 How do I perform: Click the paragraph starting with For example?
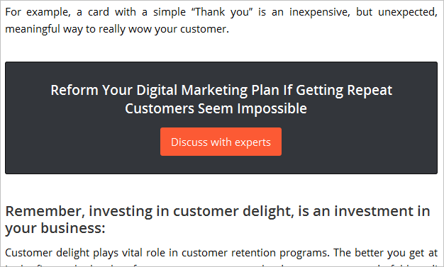(x=221, y=21)
